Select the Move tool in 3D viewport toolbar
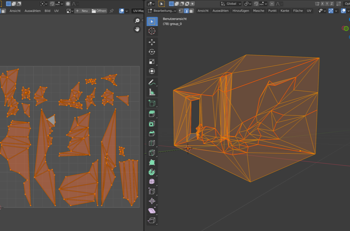 coord(152,42)
